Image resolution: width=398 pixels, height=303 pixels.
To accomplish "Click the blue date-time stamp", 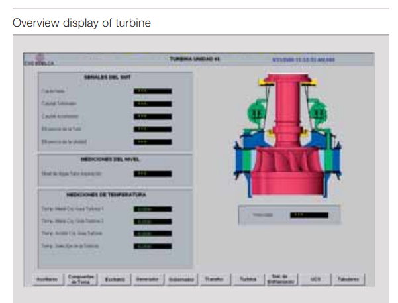I will click(303, 60).
